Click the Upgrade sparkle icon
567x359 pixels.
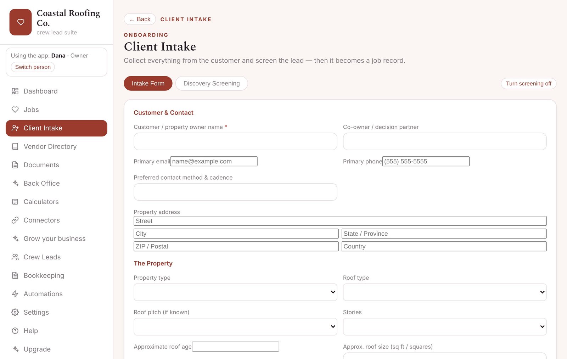click(x=15, y=349)
